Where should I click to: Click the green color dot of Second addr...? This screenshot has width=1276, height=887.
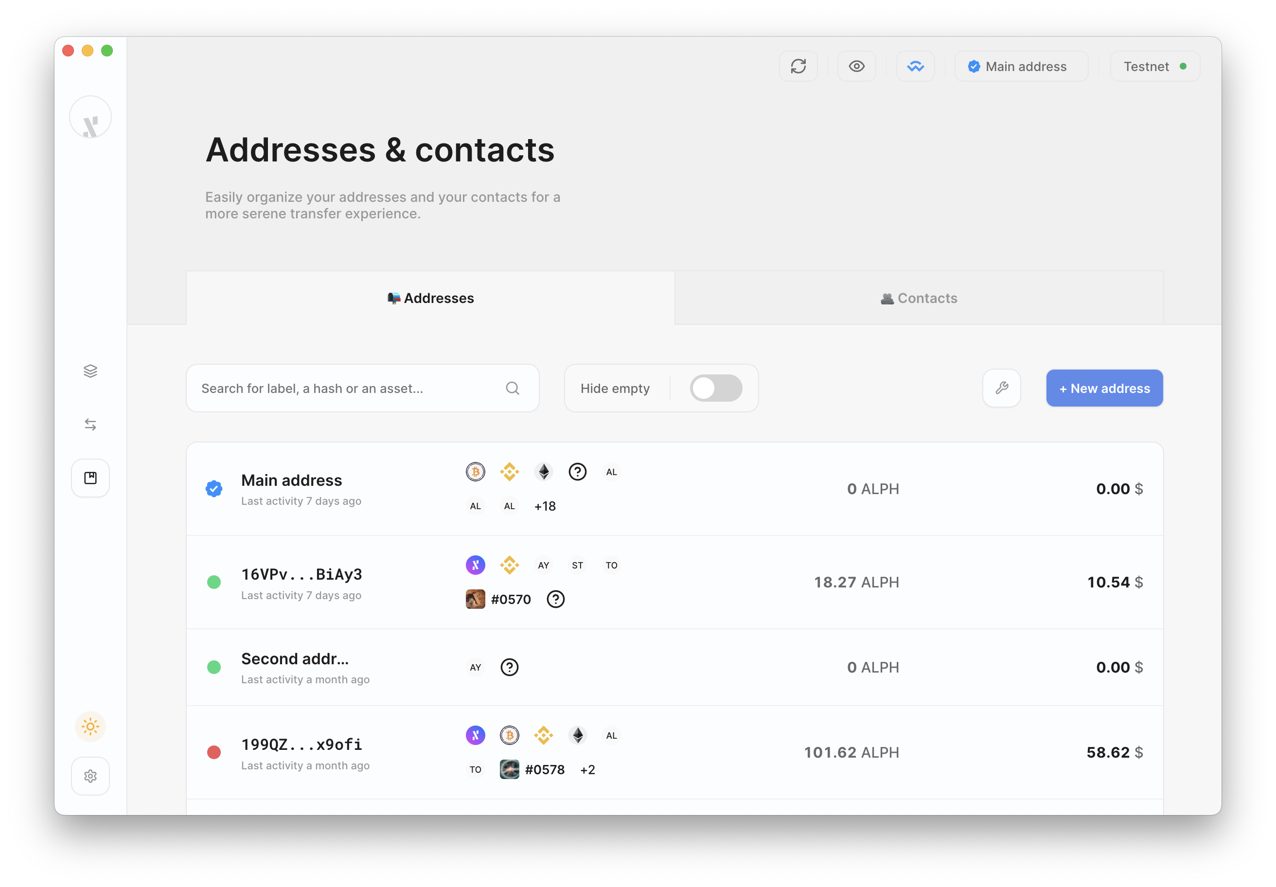pyautogui.click(x=214, y=668)
